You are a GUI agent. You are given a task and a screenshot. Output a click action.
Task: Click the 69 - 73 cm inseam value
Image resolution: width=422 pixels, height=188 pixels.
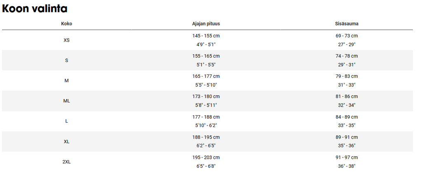pos(347,36)
